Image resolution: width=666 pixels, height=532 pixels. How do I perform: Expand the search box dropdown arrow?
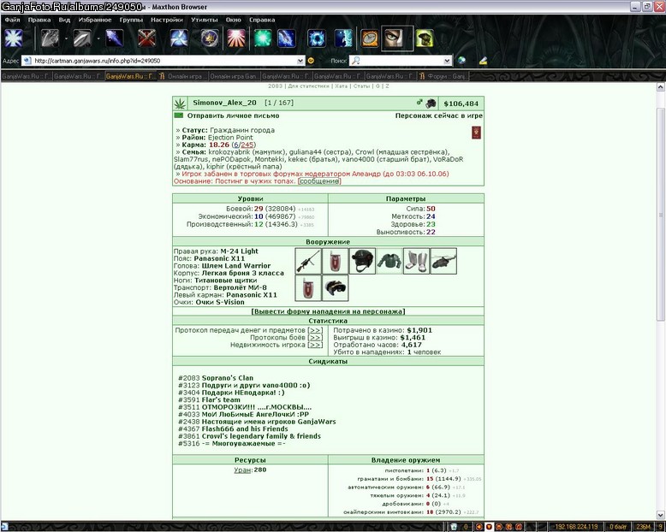pos(447,61)
